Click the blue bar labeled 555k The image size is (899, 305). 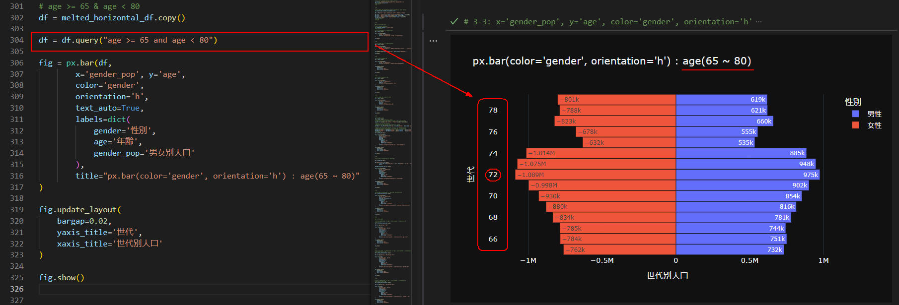coord(717,132)
